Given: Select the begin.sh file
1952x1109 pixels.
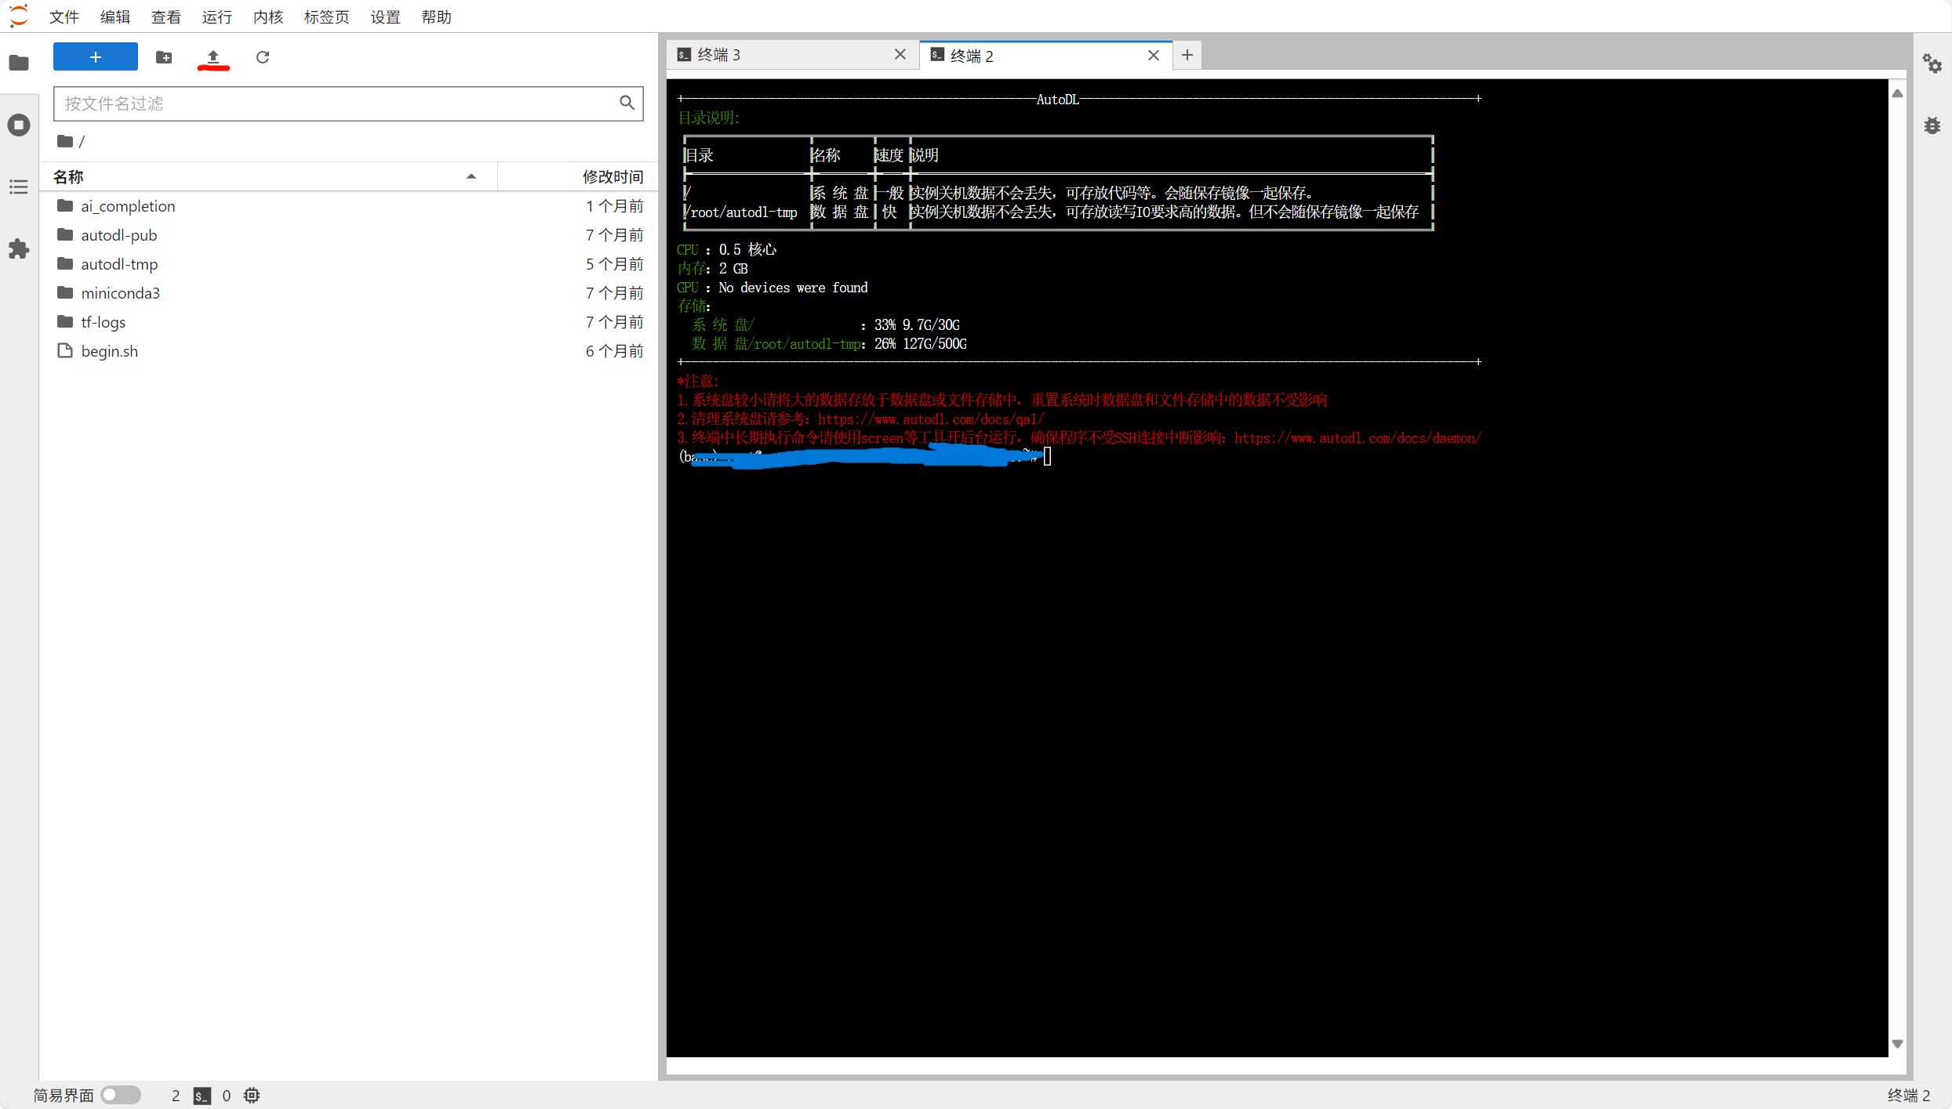Looking at the screenshot, I should pyautogui.click(x=109, y=351).
